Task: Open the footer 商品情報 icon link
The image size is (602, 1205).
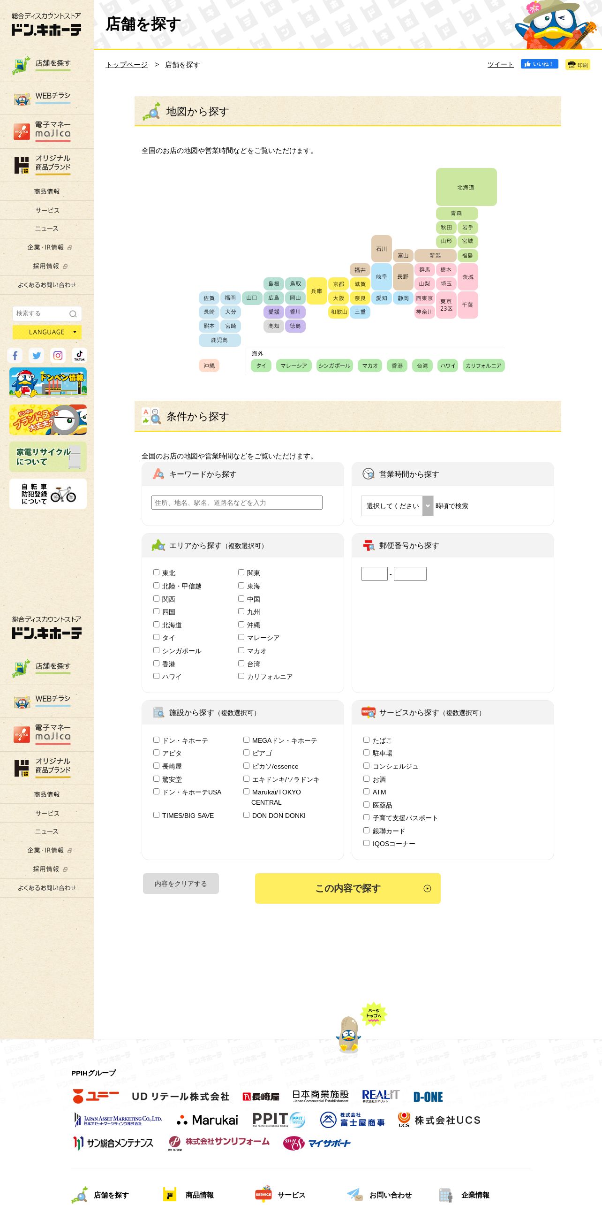Action: pyautogui.click(x=188, y=1195)
